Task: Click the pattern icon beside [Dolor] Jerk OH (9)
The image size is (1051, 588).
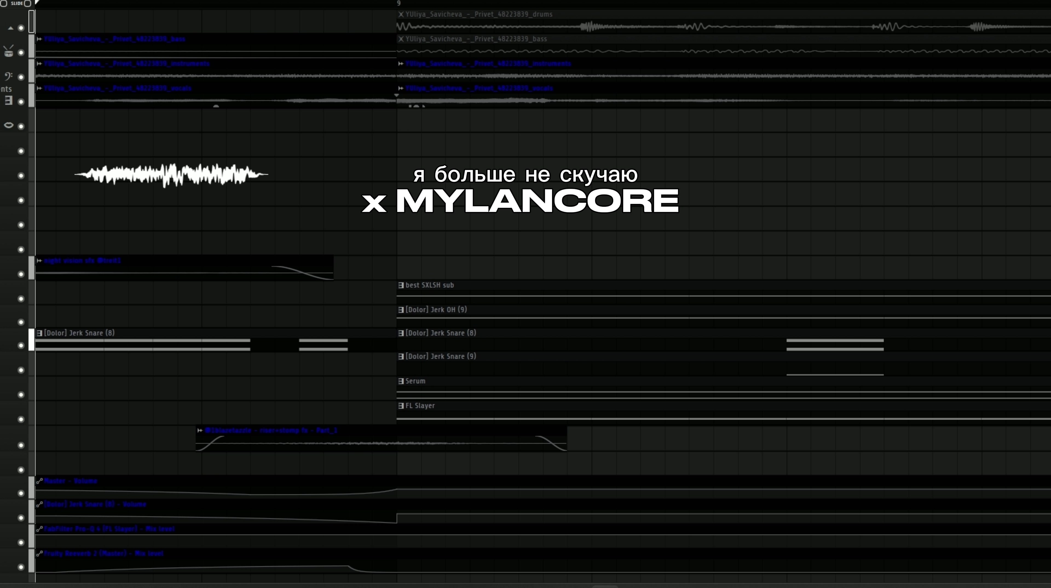Action: pos(401,310)
